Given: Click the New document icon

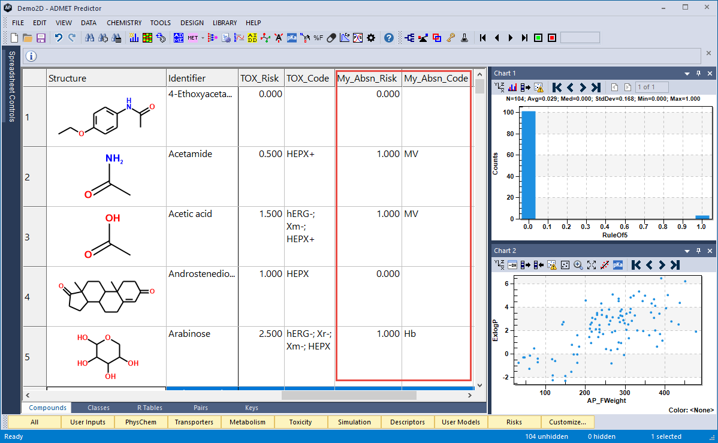Looking at the screenshot, I should (x=14, y=38).
